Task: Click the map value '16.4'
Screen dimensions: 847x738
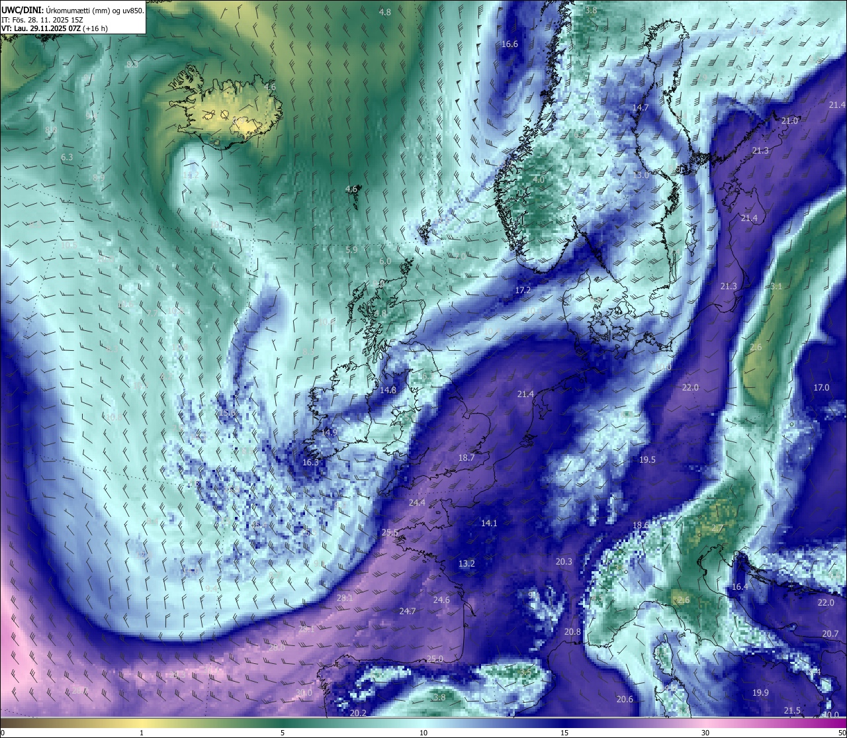Action: tap(740, 588)
